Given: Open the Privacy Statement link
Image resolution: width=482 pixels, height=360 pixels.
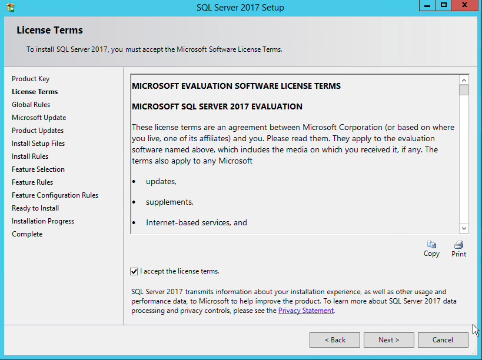Looking at the screenshot, I should [305, 311].
